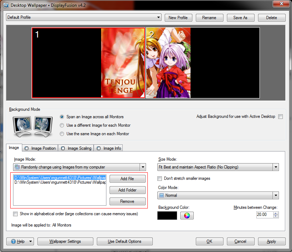Click the black Background Color swatch
The image size is (292, 252).
(167, 216)
